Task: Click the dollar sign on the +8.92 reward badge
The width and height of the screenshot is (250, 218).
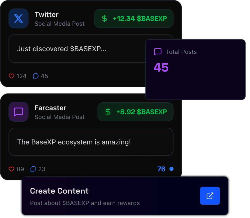Action: (108, 112)
